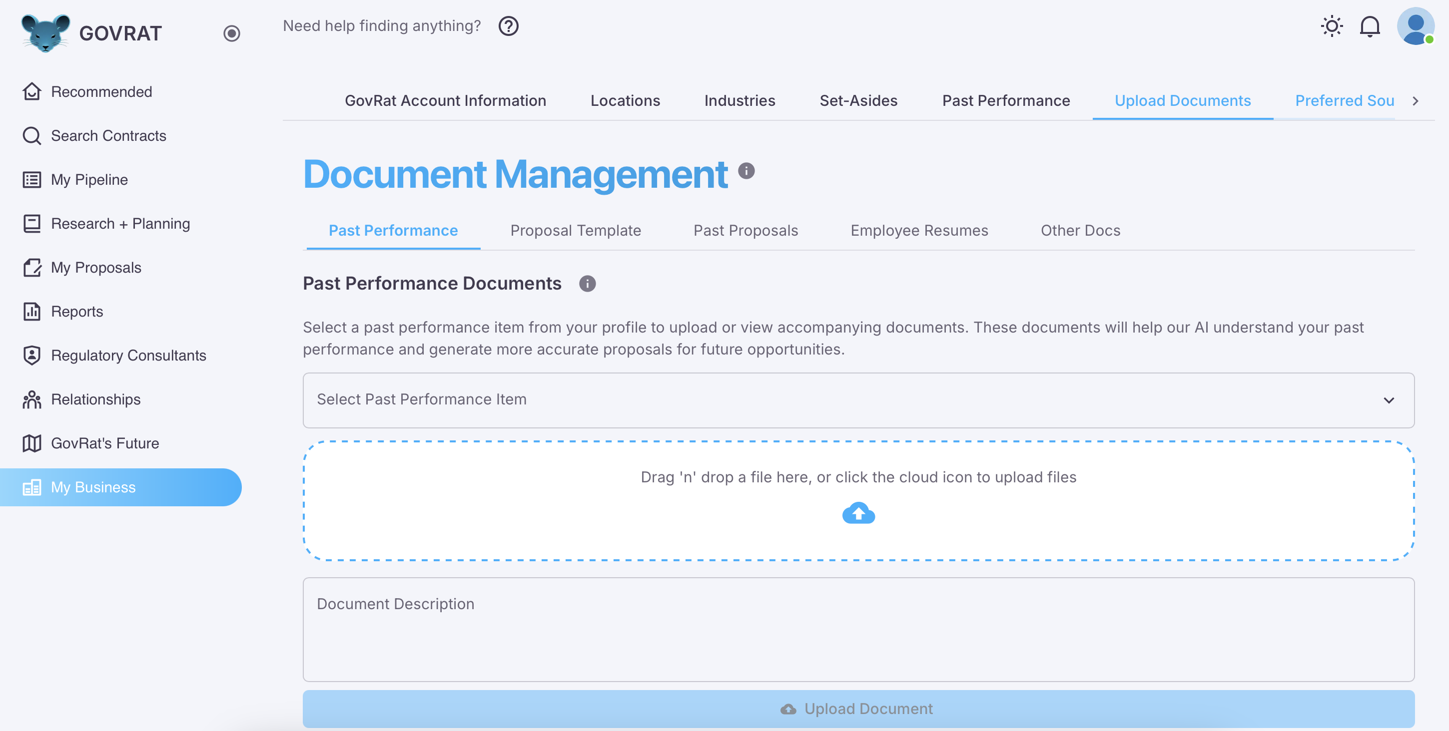Click 'Need help finding anything?' text
This screenshot has width=1449, height=731.
(x=382, y=26)
